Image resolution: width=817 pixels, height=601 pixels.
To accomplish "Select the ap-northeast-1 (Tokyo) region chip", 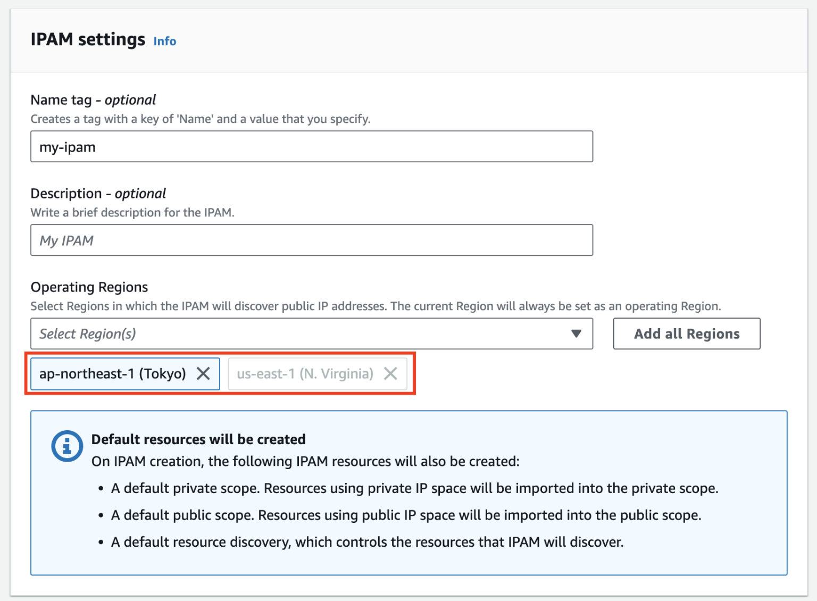I will [112, 374].
